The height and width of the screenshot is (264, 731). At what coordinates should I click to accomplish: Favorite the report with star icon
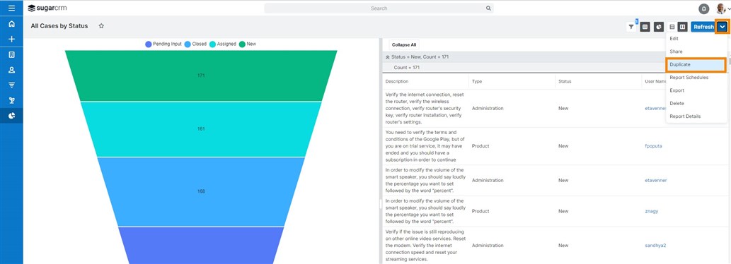pyautogui.click(x=101, y=26)
